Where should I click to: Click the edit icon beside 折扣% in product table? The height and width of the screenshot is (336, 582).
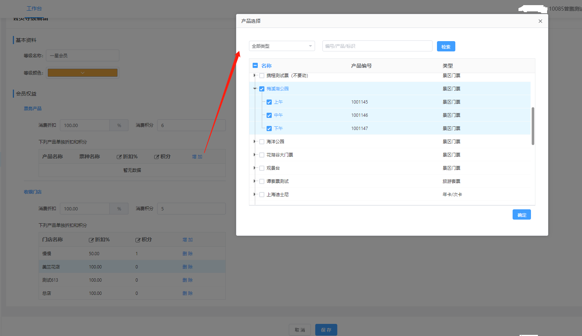pyautogui.click(x=119, y=157)
